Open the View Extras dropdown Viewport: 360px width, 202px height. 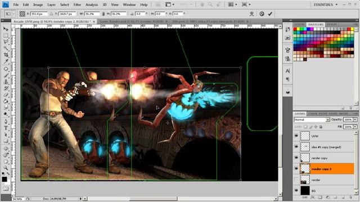(170, 4)
